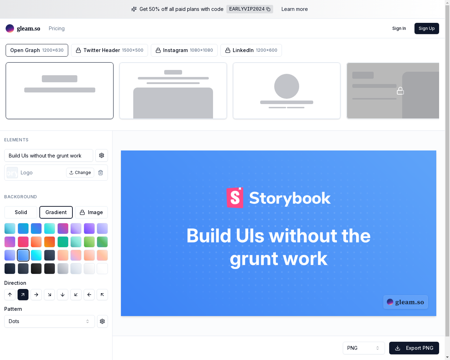Open the Pattern dropdown showing Dots
This screenshot has width=450, height=360.
point(50,321)
